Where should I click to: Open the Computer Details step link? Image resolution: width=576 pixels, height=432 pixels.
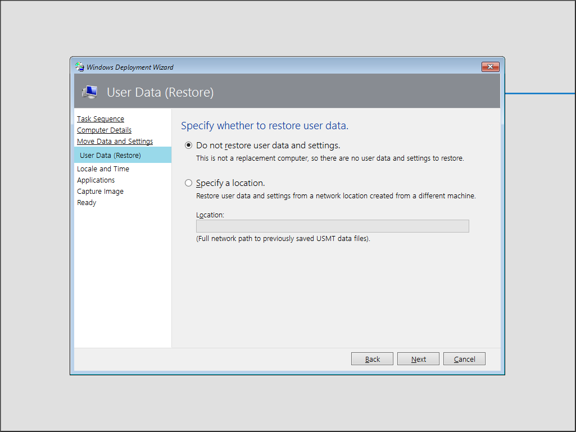tap(104, 130)
